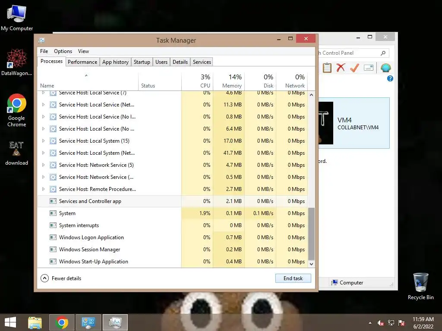Click Computer in Control Panel status bar
Viewport: 442px width, 331px height.
(x=347, y=283)
